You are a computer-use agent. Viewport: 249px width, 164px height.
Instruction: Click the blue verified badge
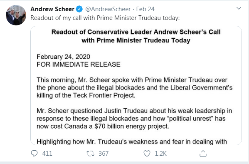tap(79, 9)
